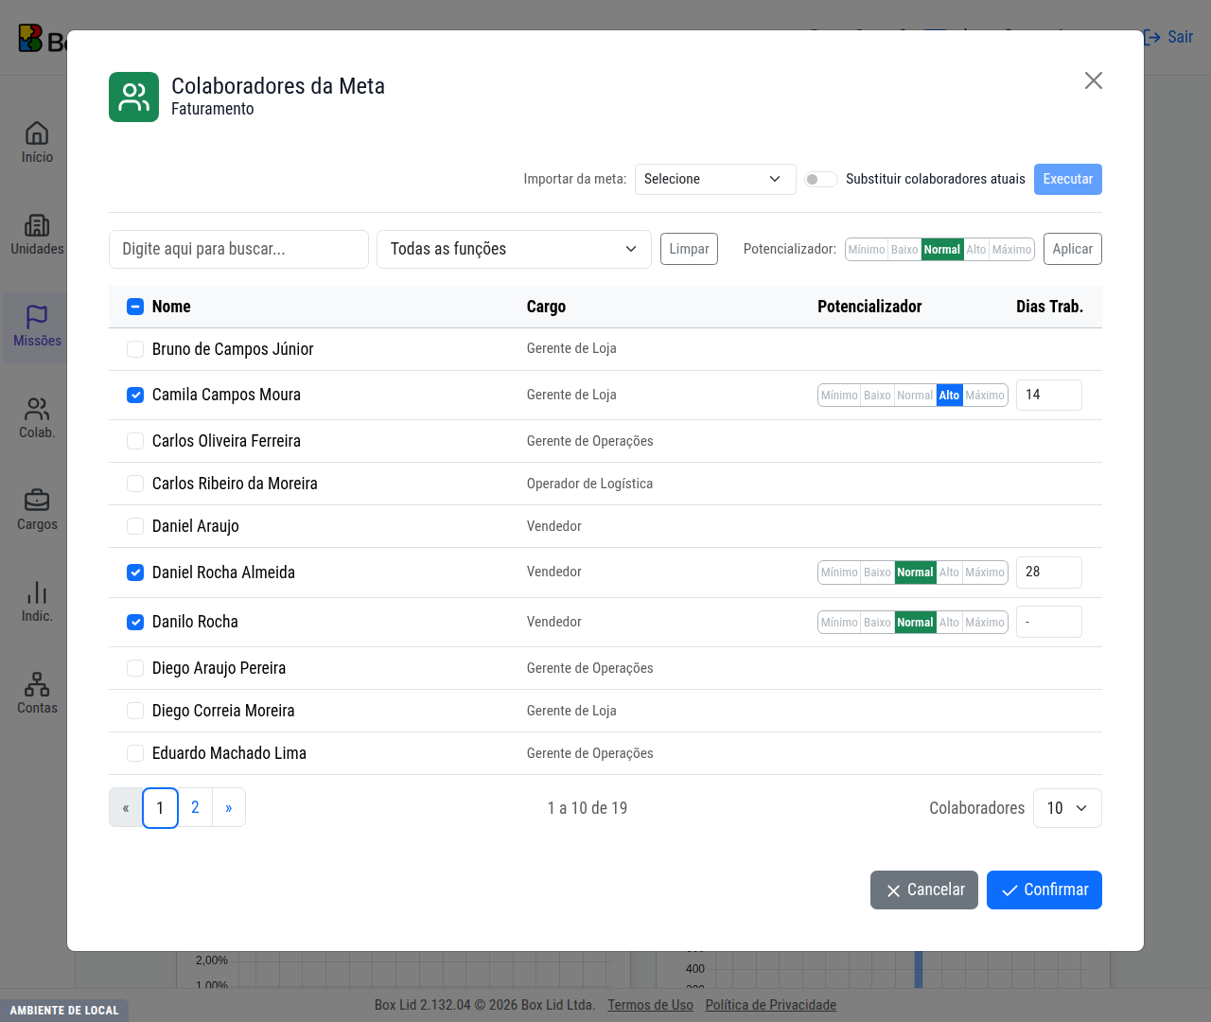Open Início from the sidebar
Viewport: 1211px width, 1022px height.
pos(37,143)
